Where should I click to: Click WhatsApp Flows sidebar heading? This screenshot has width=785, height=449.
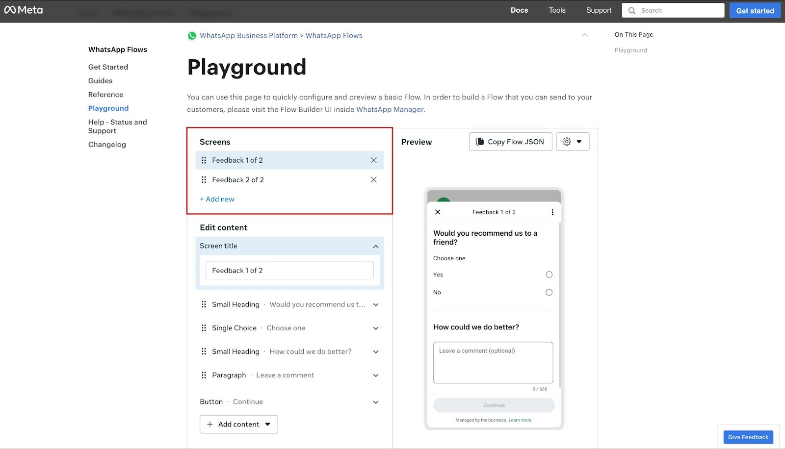click(118, 50)
